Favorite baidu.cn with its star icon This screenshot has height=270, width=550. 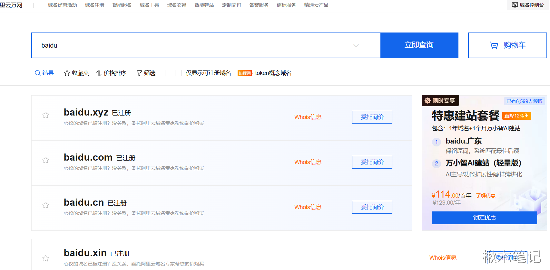pos(46,205)
